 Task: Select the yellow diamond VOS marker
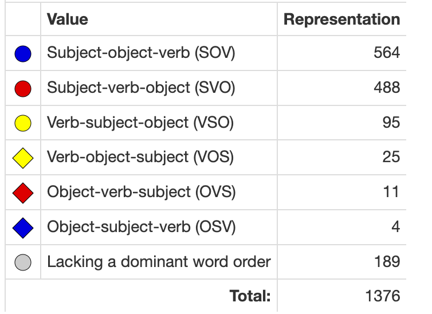coord(23,158)
